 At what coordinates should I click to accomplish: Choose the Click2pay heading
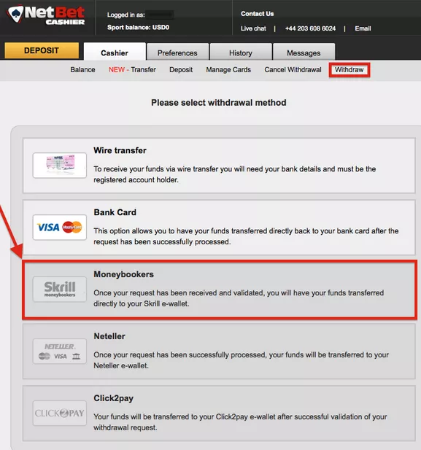(113, 398)
